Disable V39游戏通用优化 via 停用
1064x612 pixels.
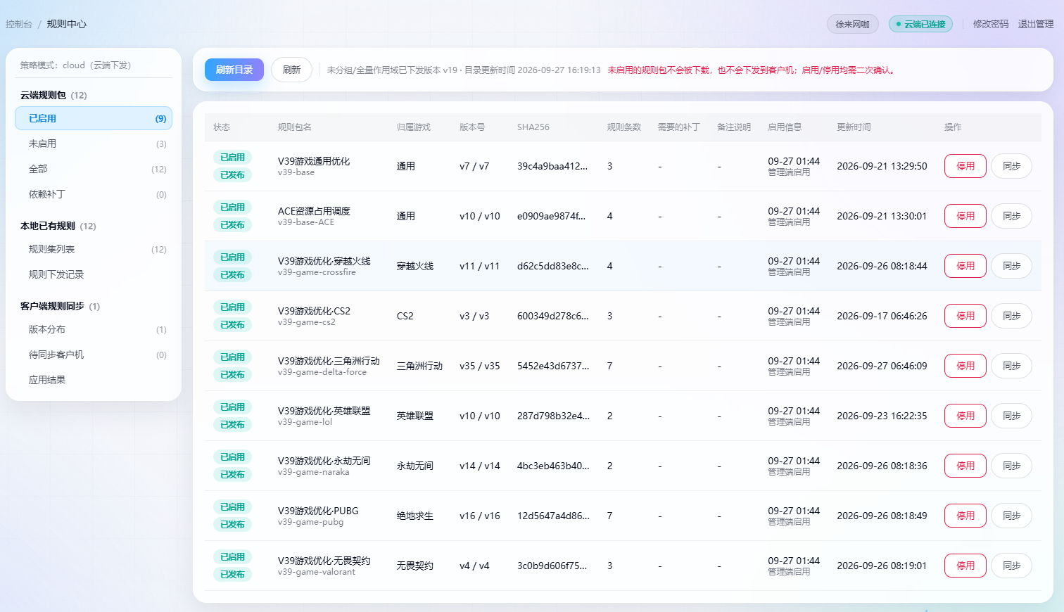coord(965,166)
